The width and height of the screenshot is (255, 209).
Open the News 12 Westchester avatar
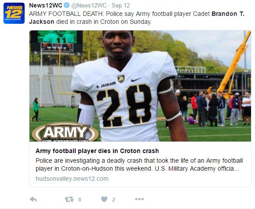click(x=14, y=13)
